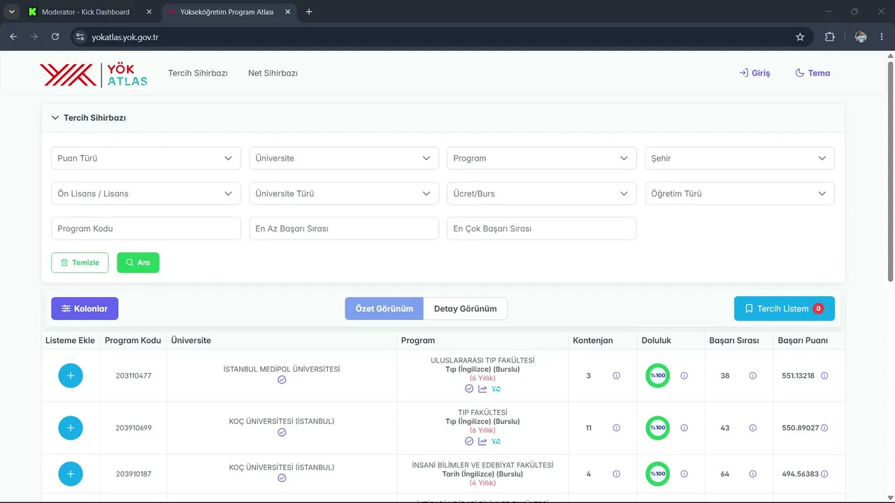895x503 pixels.
Task: Open a new browser tab
Action: [309, 12]
